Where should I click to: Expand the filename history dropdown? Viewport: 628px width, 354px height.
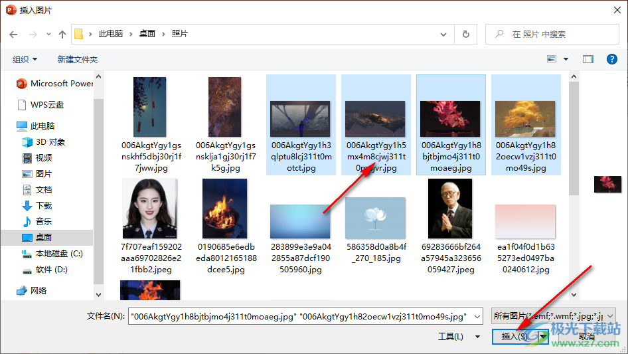tap(477, 316)
